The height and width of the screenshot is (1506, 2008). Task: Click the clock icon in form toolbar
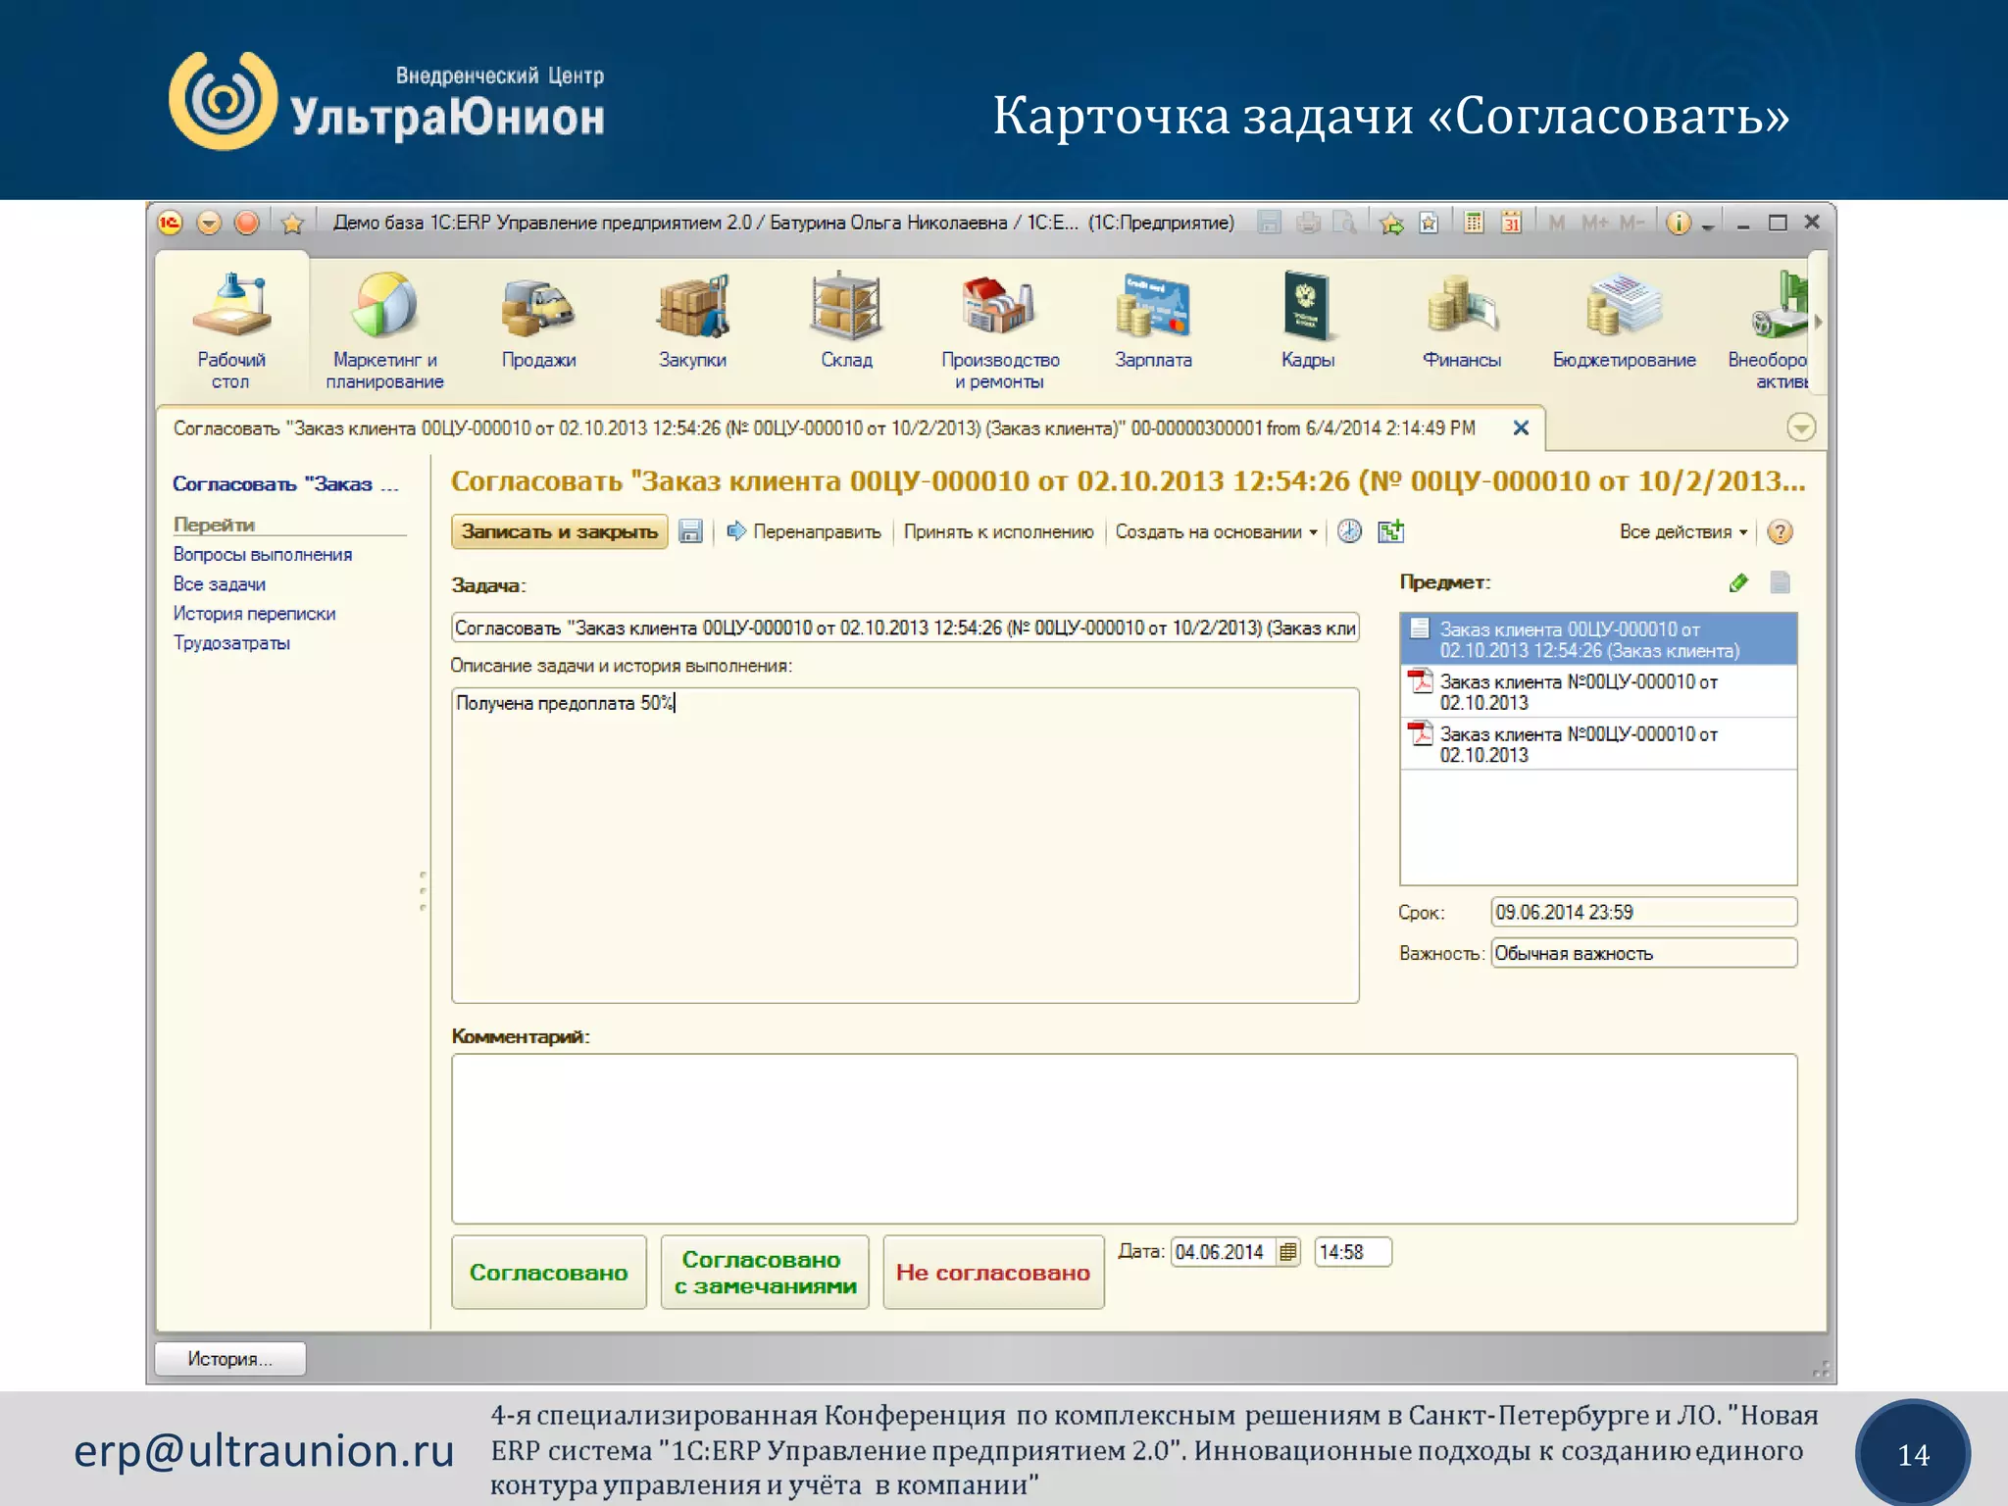coord(1350,531)
